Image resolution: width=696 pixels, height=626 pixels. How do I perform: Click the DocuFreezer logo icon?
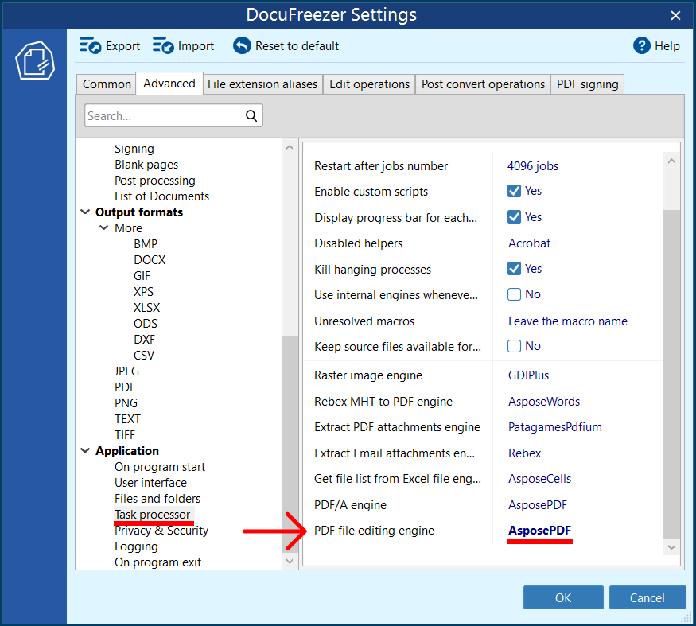(35, 60)
